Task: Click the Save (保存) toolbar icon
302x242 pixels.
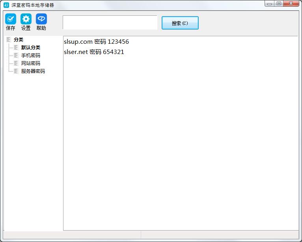Action: tap(11, 19)
